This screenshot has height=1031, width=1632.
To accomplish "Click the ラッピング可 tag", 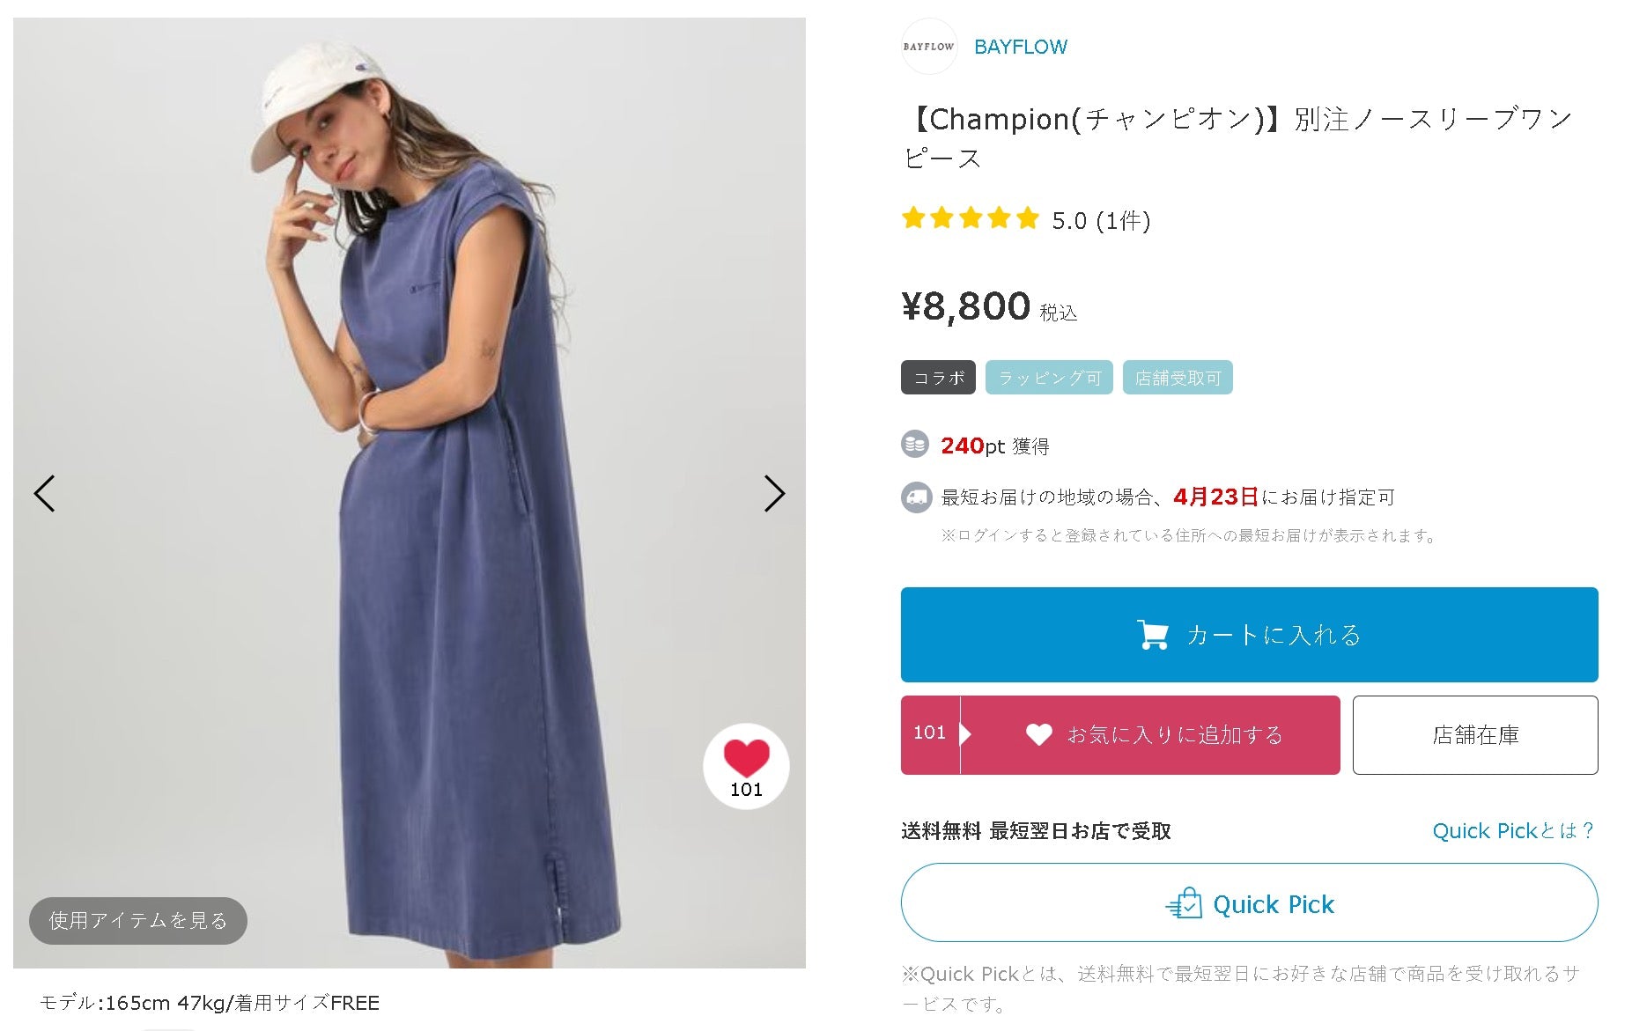I will point(1049,378).
